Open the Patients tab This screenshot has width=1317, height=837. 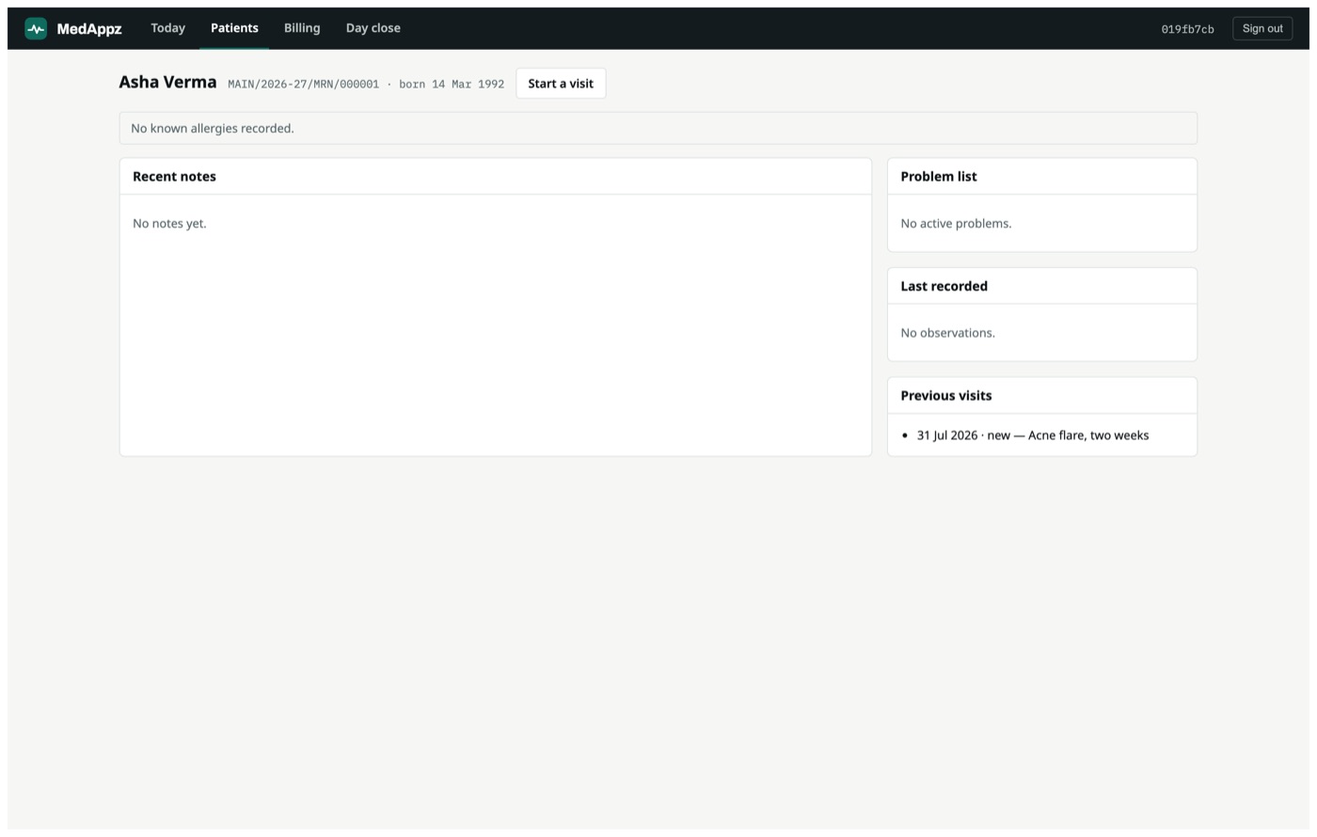pos(234,28)
